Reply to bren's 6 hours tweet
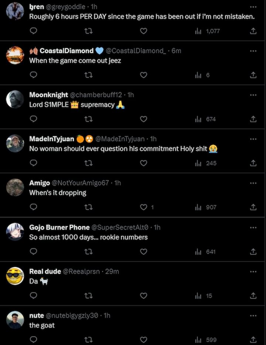266x345 pixels. 33,31
